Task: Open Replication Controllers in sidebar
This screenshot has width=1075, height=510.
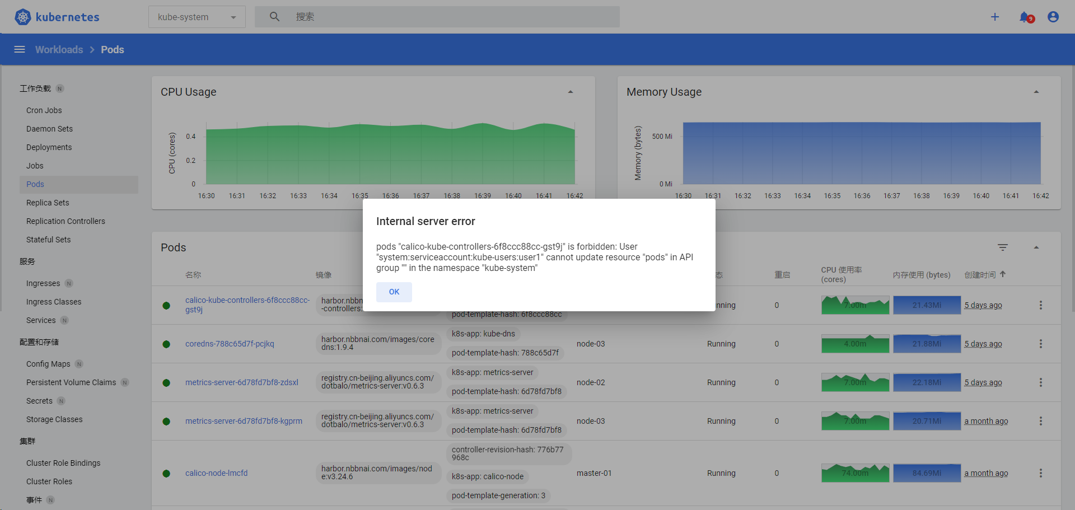Action: tap(66, 221)
